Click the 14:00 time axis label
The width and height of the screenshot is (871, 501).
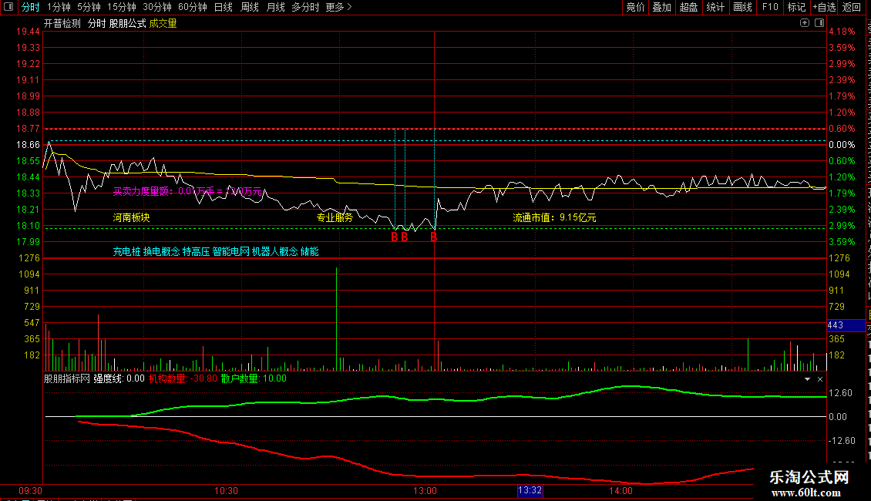coord(620,491)
